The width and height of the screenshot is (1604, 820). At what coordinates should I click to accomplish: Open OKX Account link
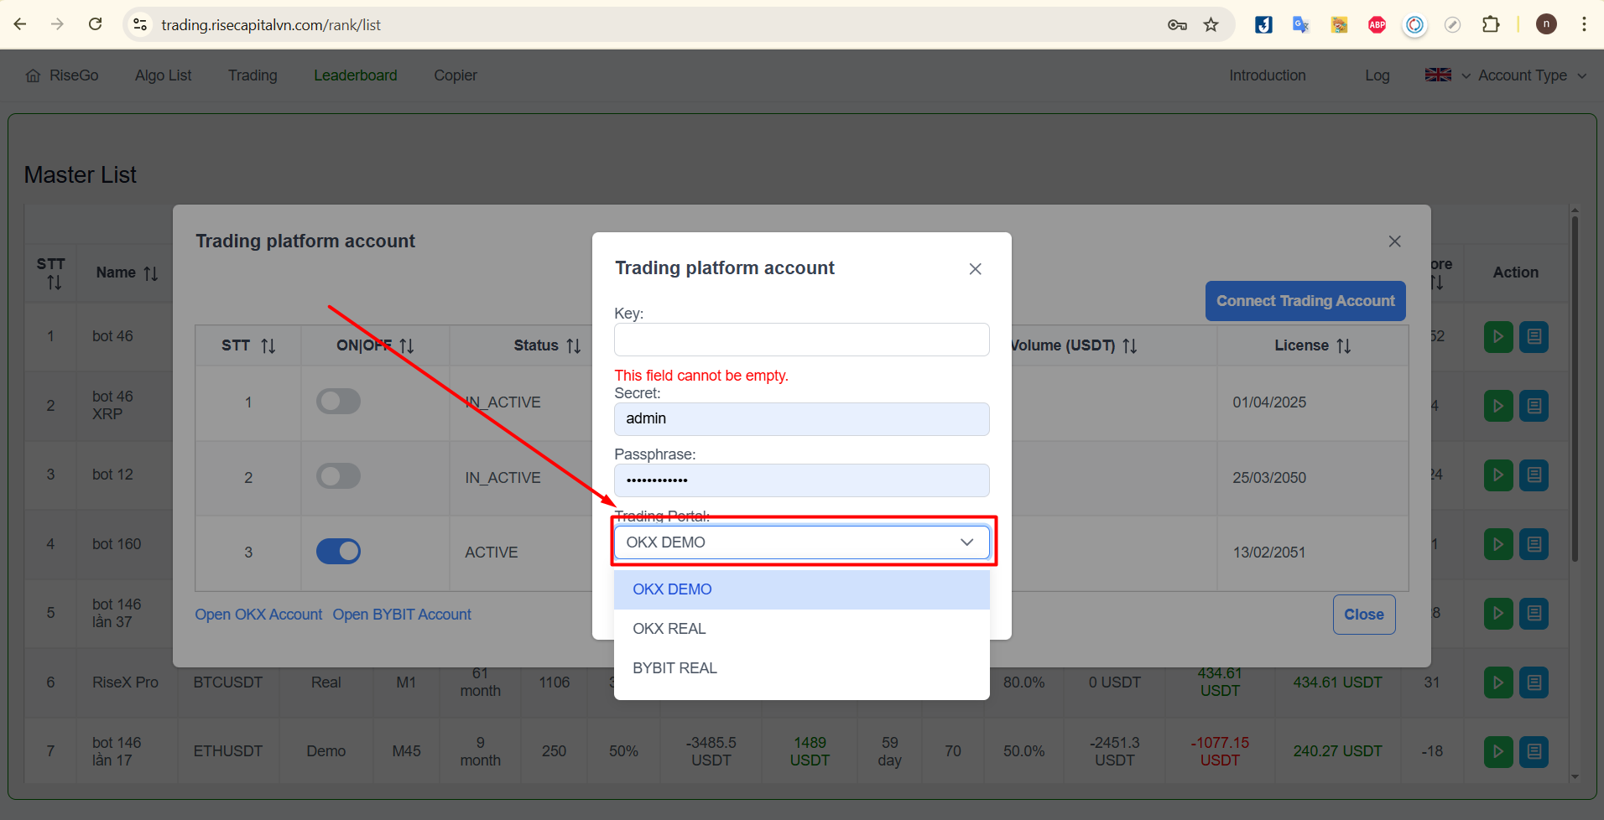click(x=258, y=615)
